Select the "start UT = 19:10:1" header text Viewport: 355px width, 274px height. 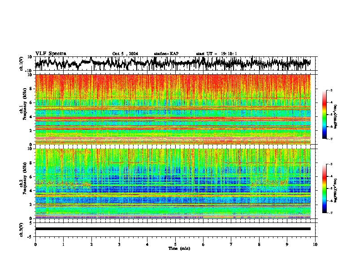216,54
